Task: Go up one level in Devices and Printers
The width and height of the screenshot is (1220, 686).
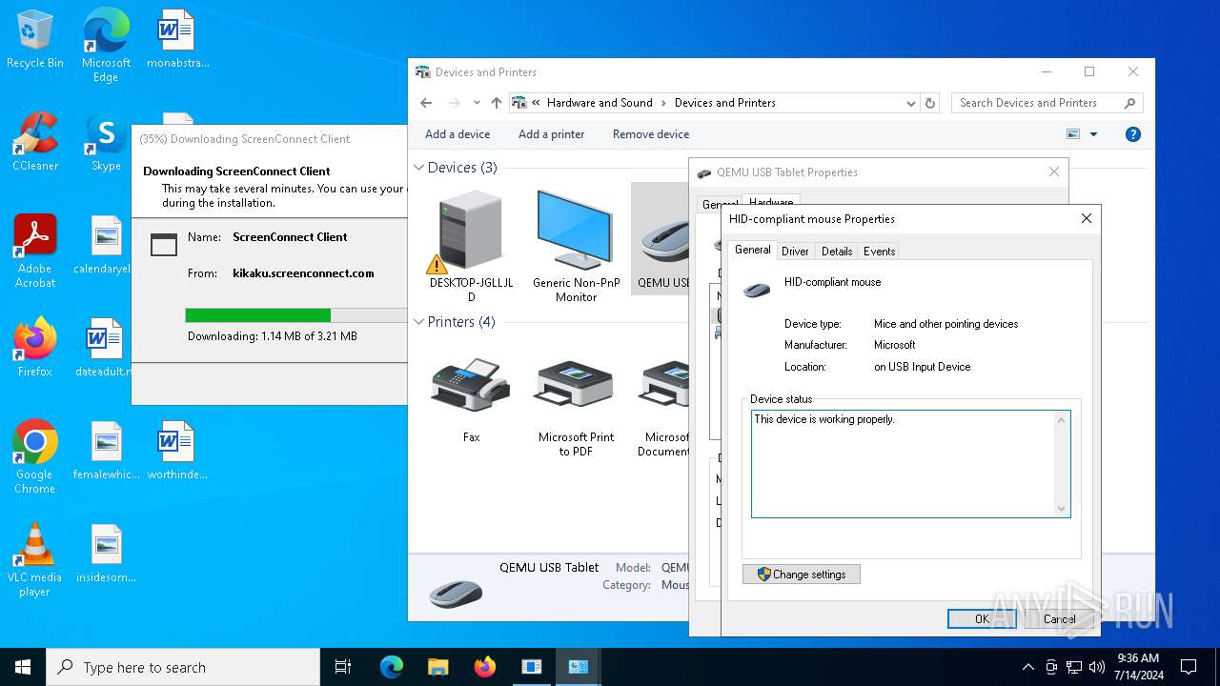Action: (x=496, y=103)
